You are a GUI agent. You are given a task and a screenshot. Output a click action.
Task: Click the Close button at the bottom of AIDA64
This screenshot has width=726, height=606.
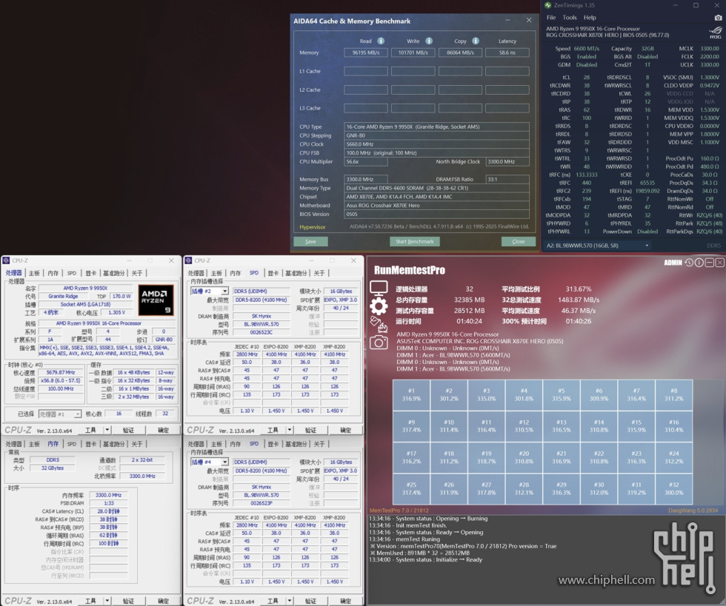pos(518,241)
